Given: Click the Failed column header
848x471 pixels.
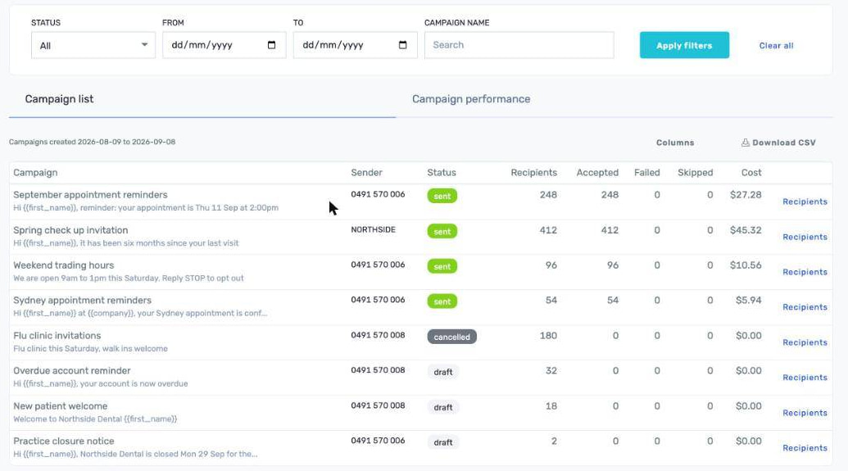Looking at the screenshot, I should click(646, 173).
